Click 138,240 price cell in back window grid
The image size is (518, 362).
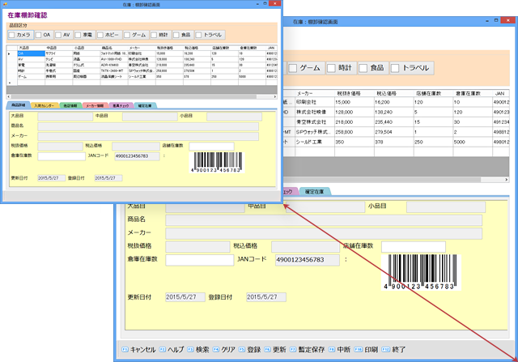[x=393, y=112]
